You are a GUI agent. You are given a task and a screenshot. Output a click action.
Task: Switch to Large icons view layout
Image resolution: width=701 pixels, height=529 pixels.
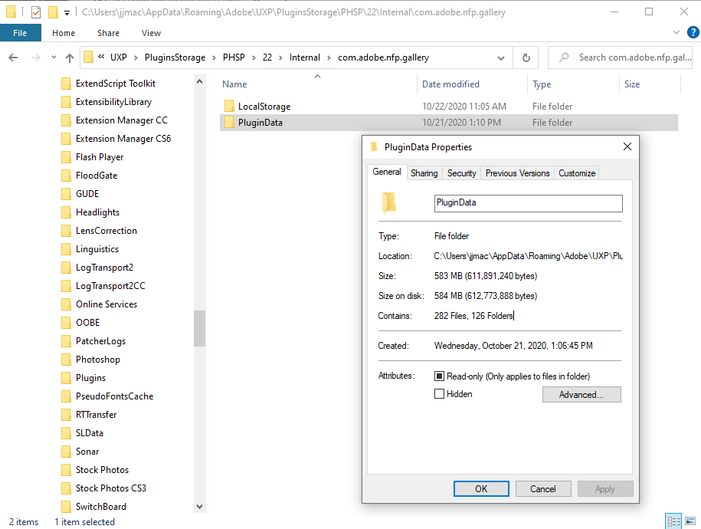[x=690, y=521]
